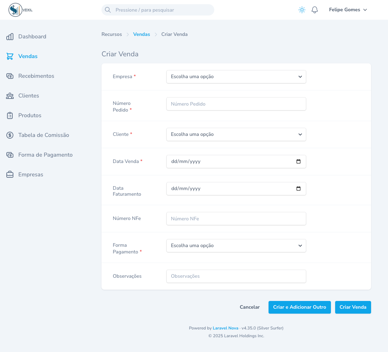The height and width of the screenshot is (352, 388).
Task: Click the Vendas breadcrumb link
Action: (x=142, y=34)
